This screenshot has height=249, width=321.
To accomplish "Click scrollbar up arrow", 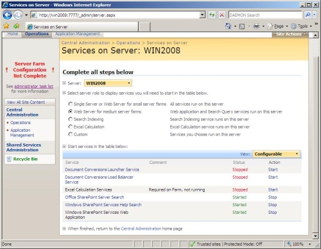I will click(315, 35).
